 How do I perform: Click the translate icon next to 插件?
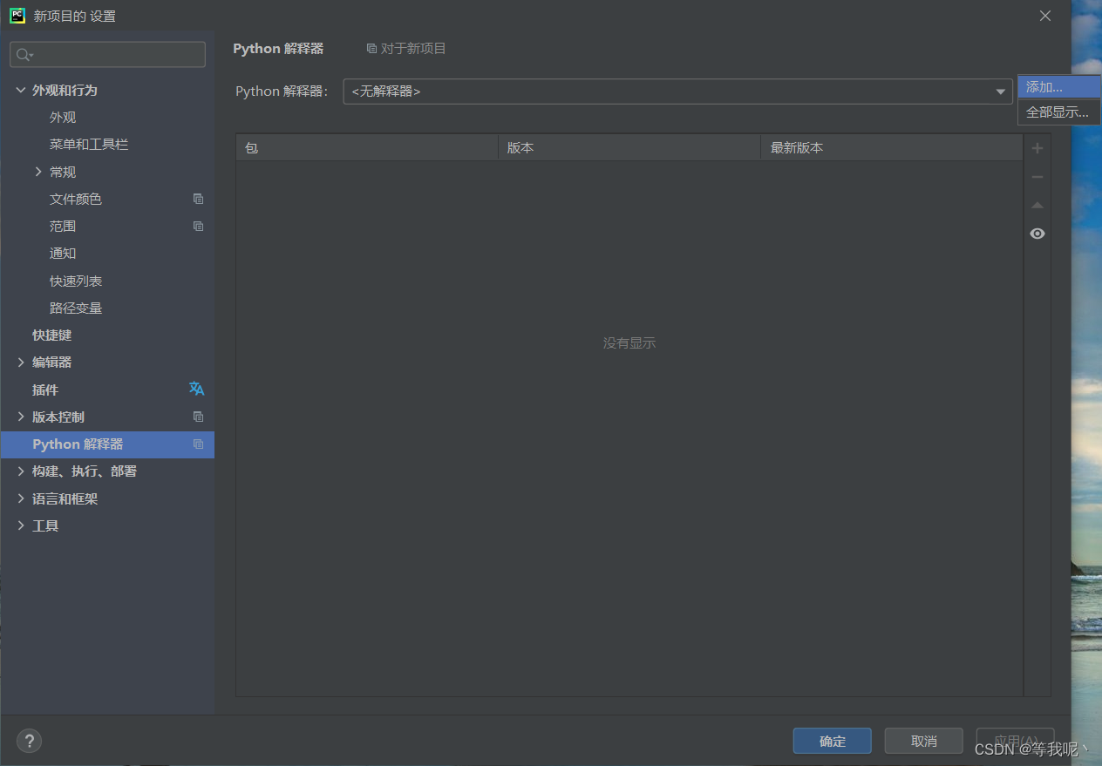[197, 389]
